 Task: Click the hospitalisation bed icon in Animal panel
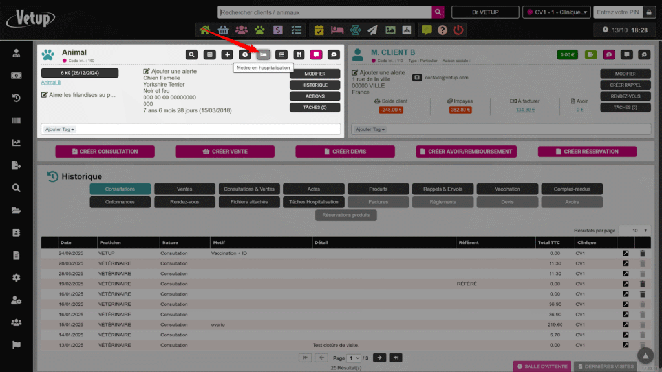coord(263,55)
